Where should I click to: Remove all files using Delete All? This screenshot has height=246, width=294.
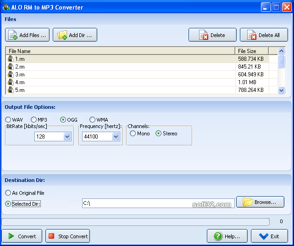(264, 35)
